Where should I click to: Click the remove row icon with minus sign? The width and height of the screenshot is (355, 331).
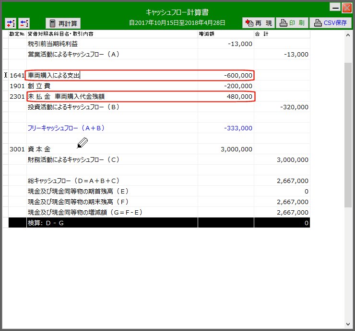tap(24, 23)
